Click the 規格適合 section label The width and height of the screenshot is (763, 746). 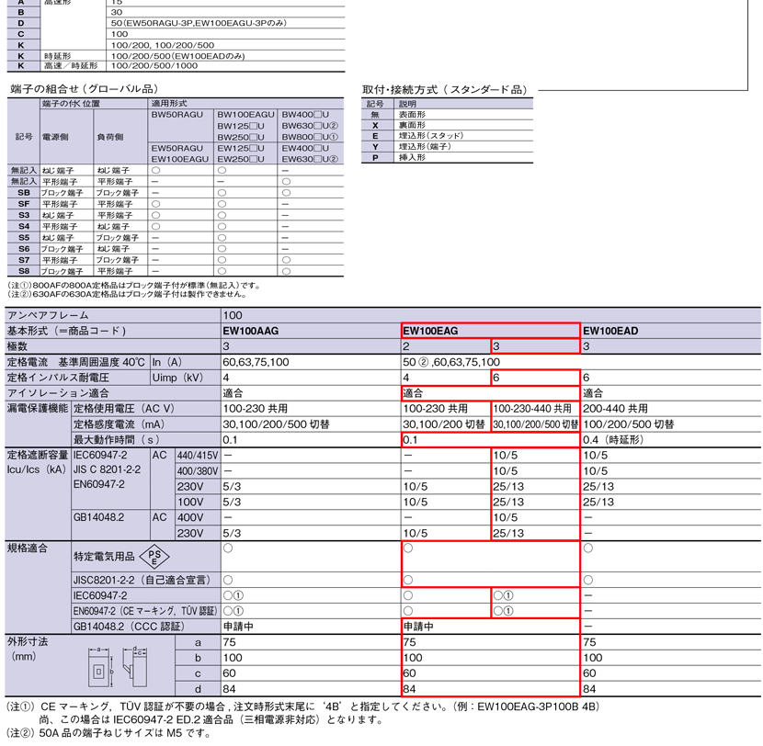[28, 548]
